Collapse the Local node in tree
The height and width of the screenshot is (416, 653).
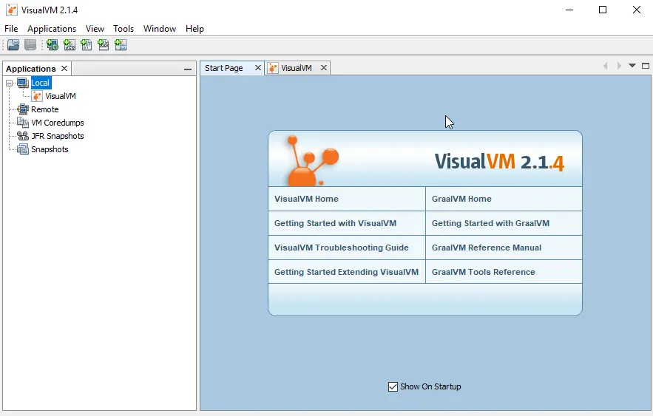(9, 83)
